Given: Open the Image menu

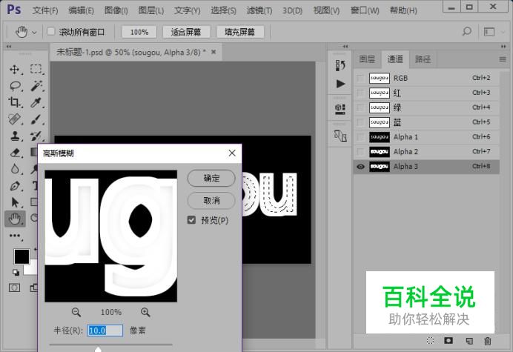Looking at the screenshot, I should pos(116,11).
